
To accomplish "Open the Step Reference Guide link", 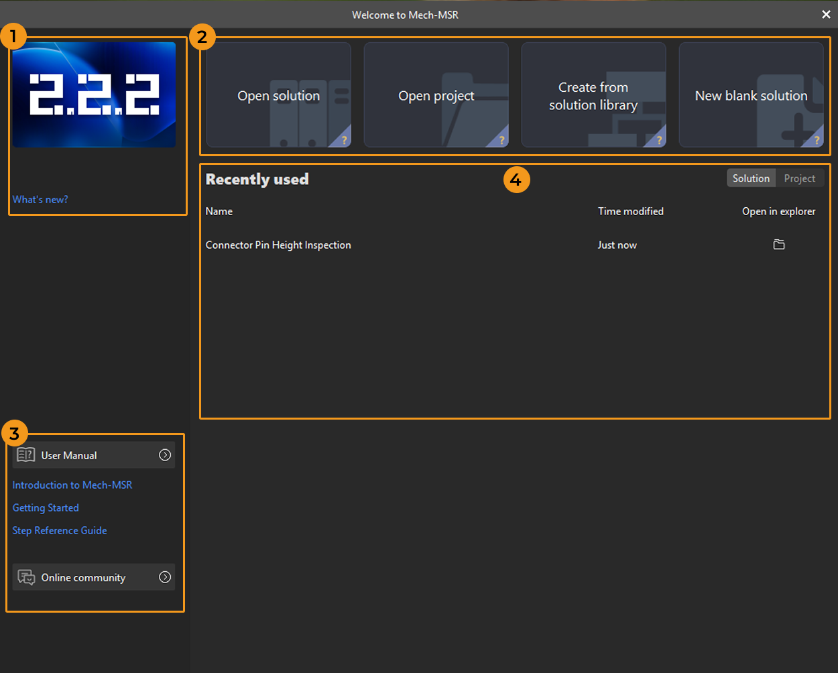I will (x=60, y=531).
